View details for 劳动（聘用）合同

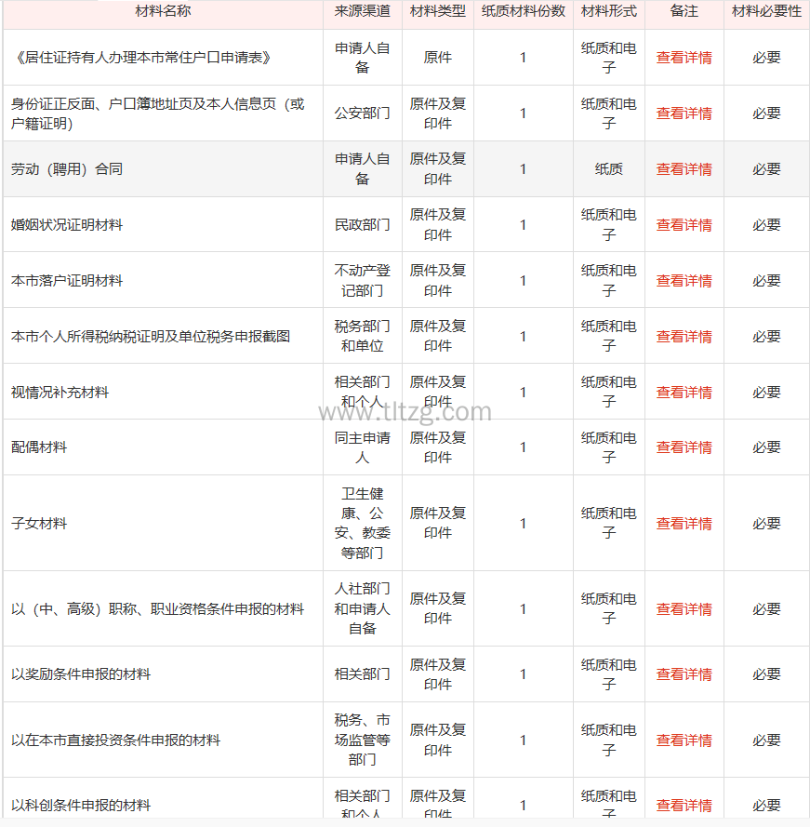click(x=684, y=169)
